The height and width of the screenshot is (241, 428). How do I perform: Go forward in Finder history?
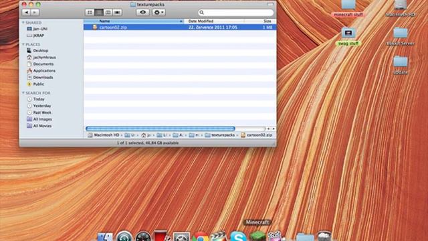pos(35,12)
